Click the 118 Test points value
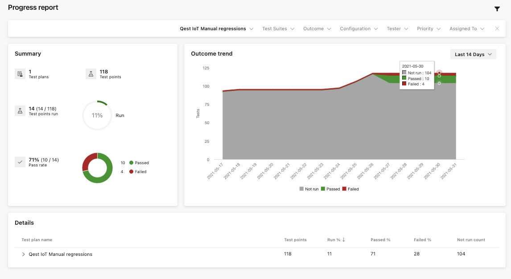This screenshot has height=279, width=511. coord(103,72)
